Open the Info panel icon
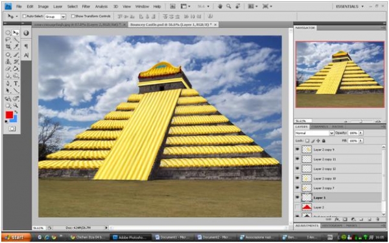The height and width of the screenshot is (243, 389). point(26,33)
